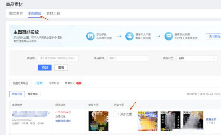Switch to the 搜索列表 tab
The image size is (221, 135).
coord(17,94)
